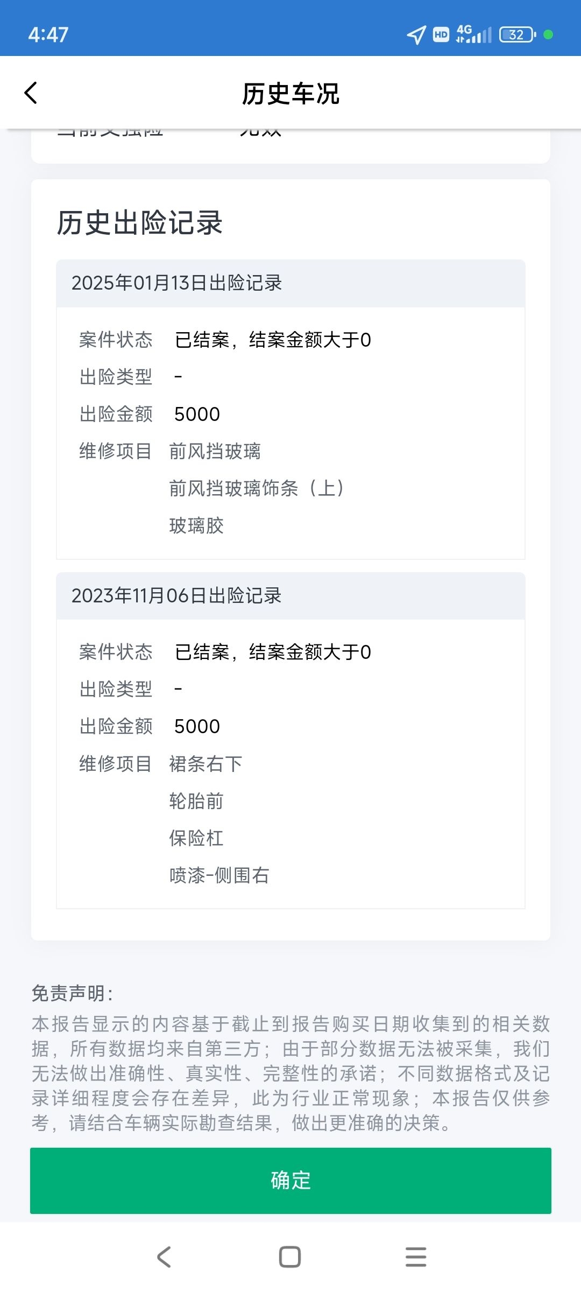The height and width of the screenshot is (1292, 581).
Task: Tap the 玻璃胶 repair item
Action: [x=196, y=525]
